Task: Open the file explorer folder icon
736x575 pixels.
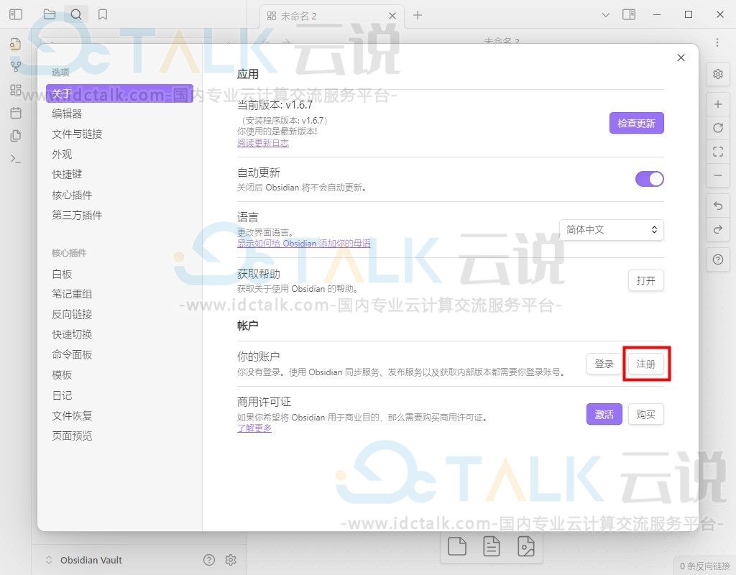Action: tap(50, 14)
